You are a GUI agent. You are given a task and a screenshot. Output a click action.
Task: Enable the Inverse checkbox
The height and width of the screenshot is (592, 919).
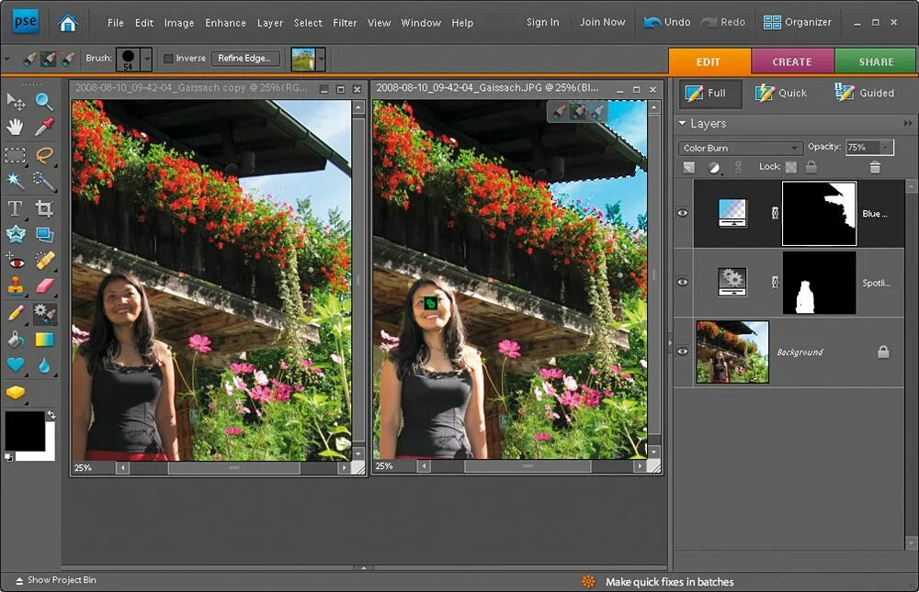click(x=168, y=59)
